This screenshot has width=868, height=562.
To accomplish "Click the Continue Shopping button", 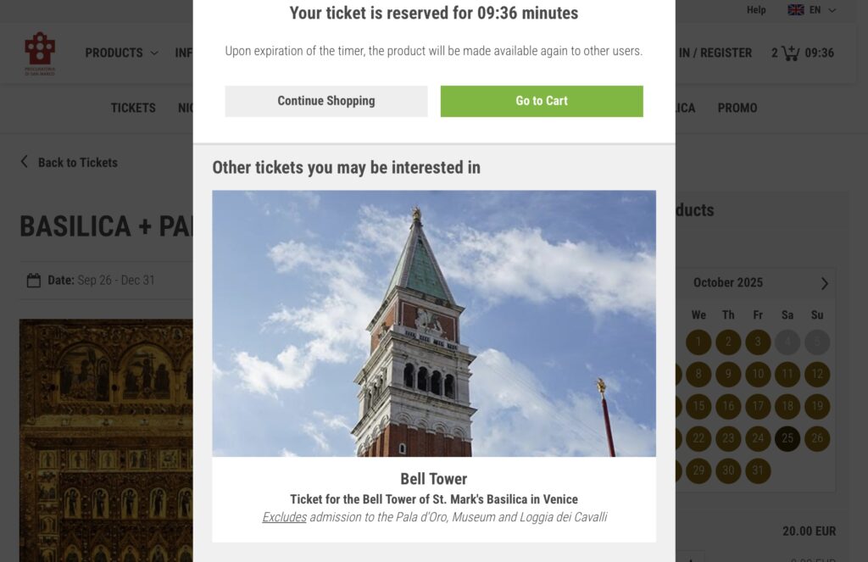I will click(325, 101).
